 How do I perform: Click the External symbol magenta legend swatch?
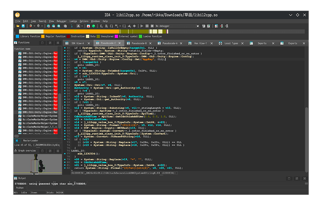click(116, 36)
